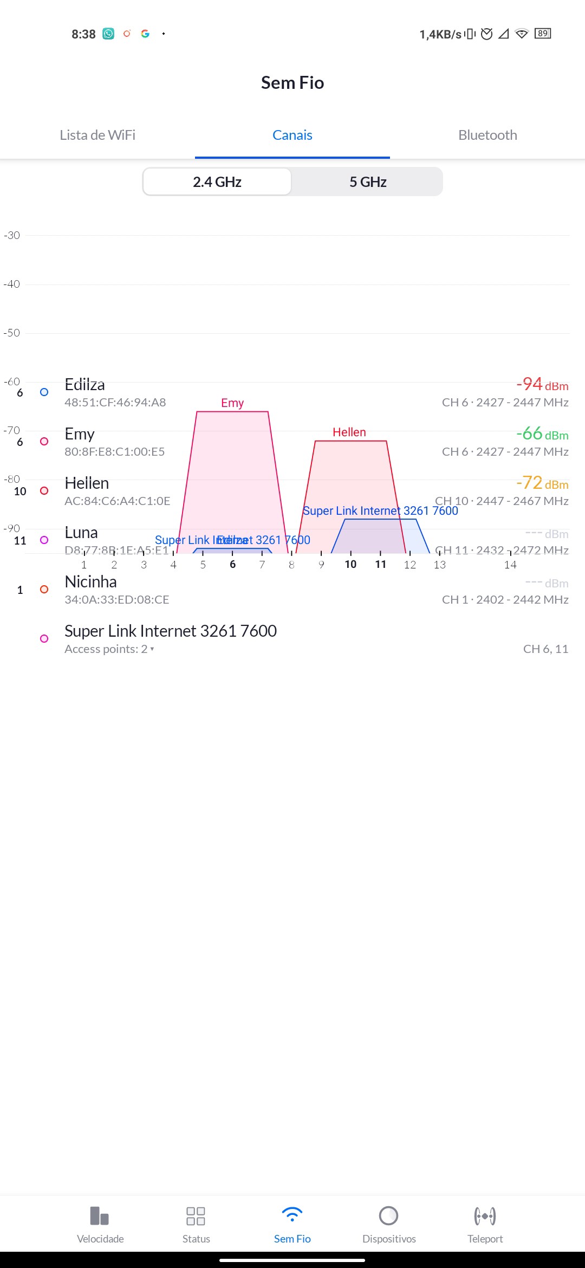Select the 2.4 GHz band
The height and width of the screenshot is (1268, 585).
[217, 182]
